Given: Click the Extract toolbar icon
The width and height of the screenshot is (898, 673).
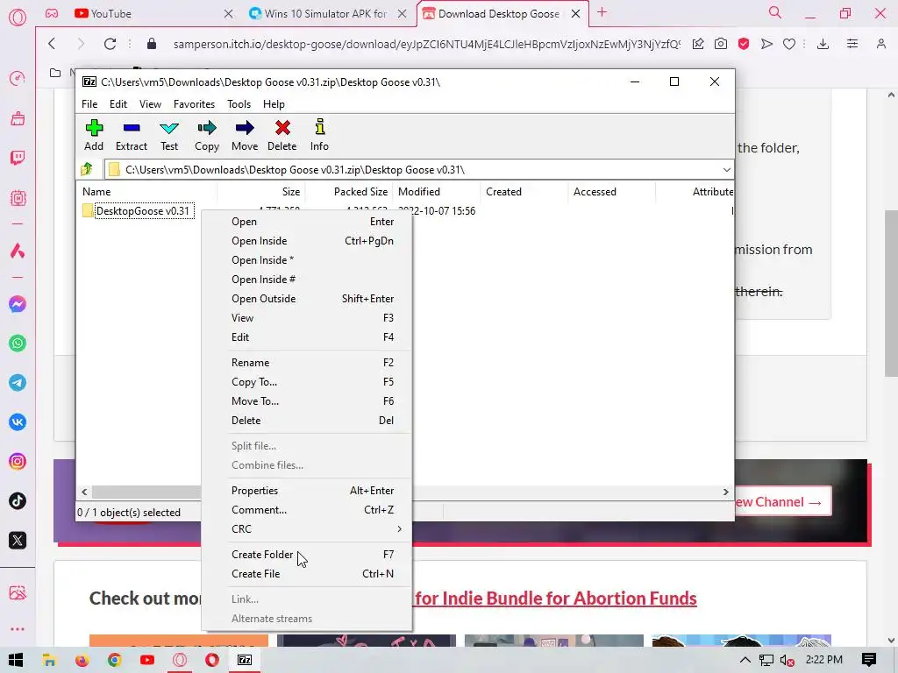Looking at the screenshot, I should click(132, 135).
